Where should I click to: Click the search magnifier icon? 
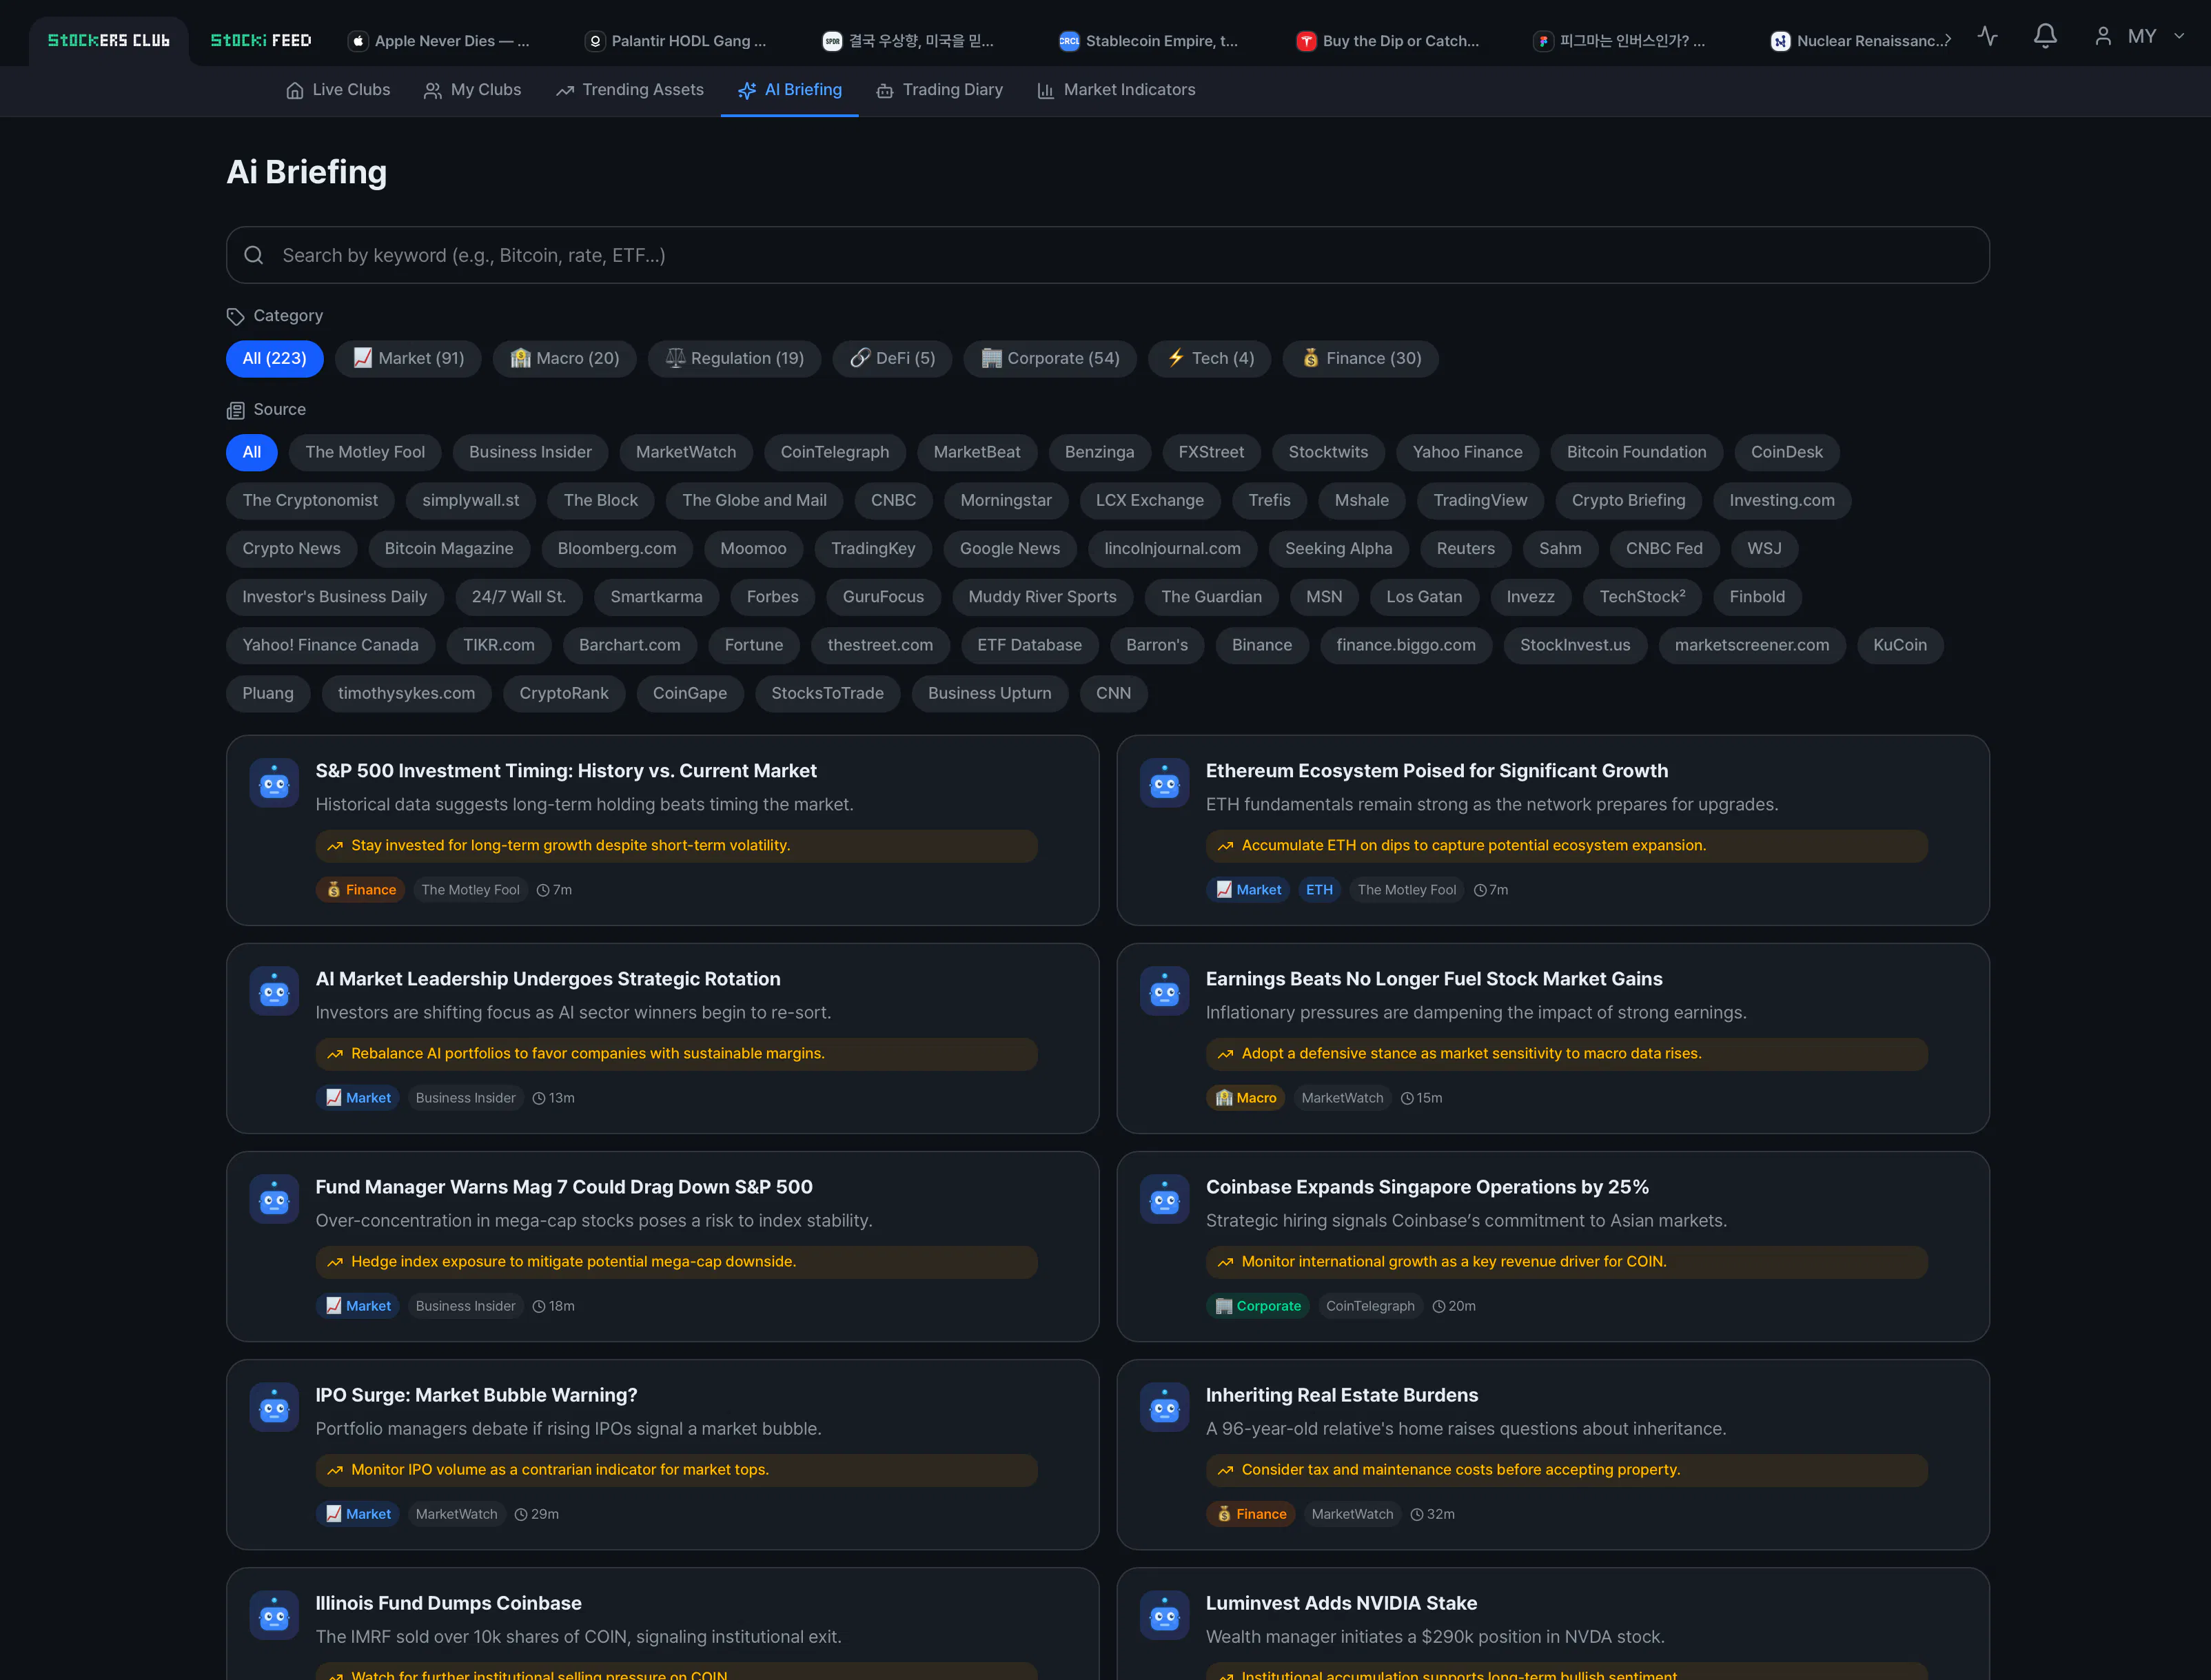tap(254, 255)
